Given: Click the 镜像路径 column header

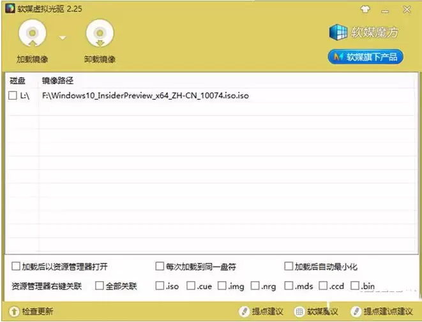Looking at the screenshot, I should 57,80.
